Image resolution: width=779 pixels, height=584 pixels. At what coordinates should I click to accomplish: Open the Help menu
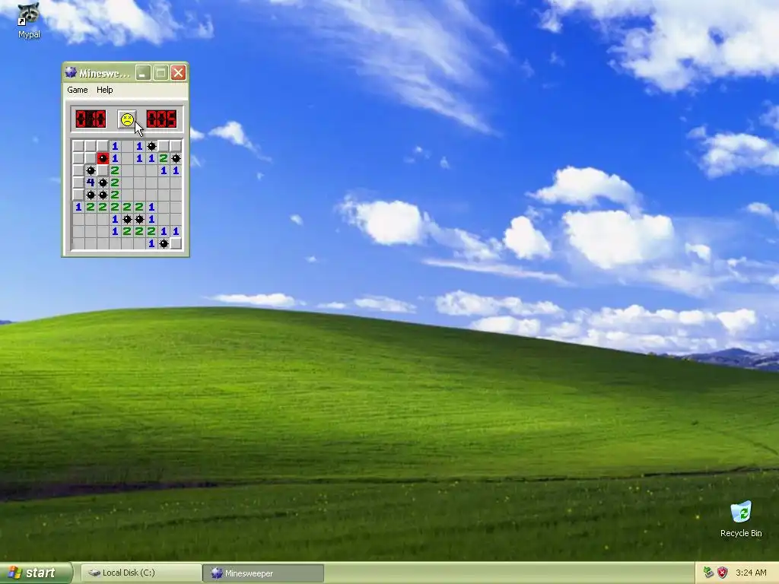pyautogui.click(x=105, y=90)
